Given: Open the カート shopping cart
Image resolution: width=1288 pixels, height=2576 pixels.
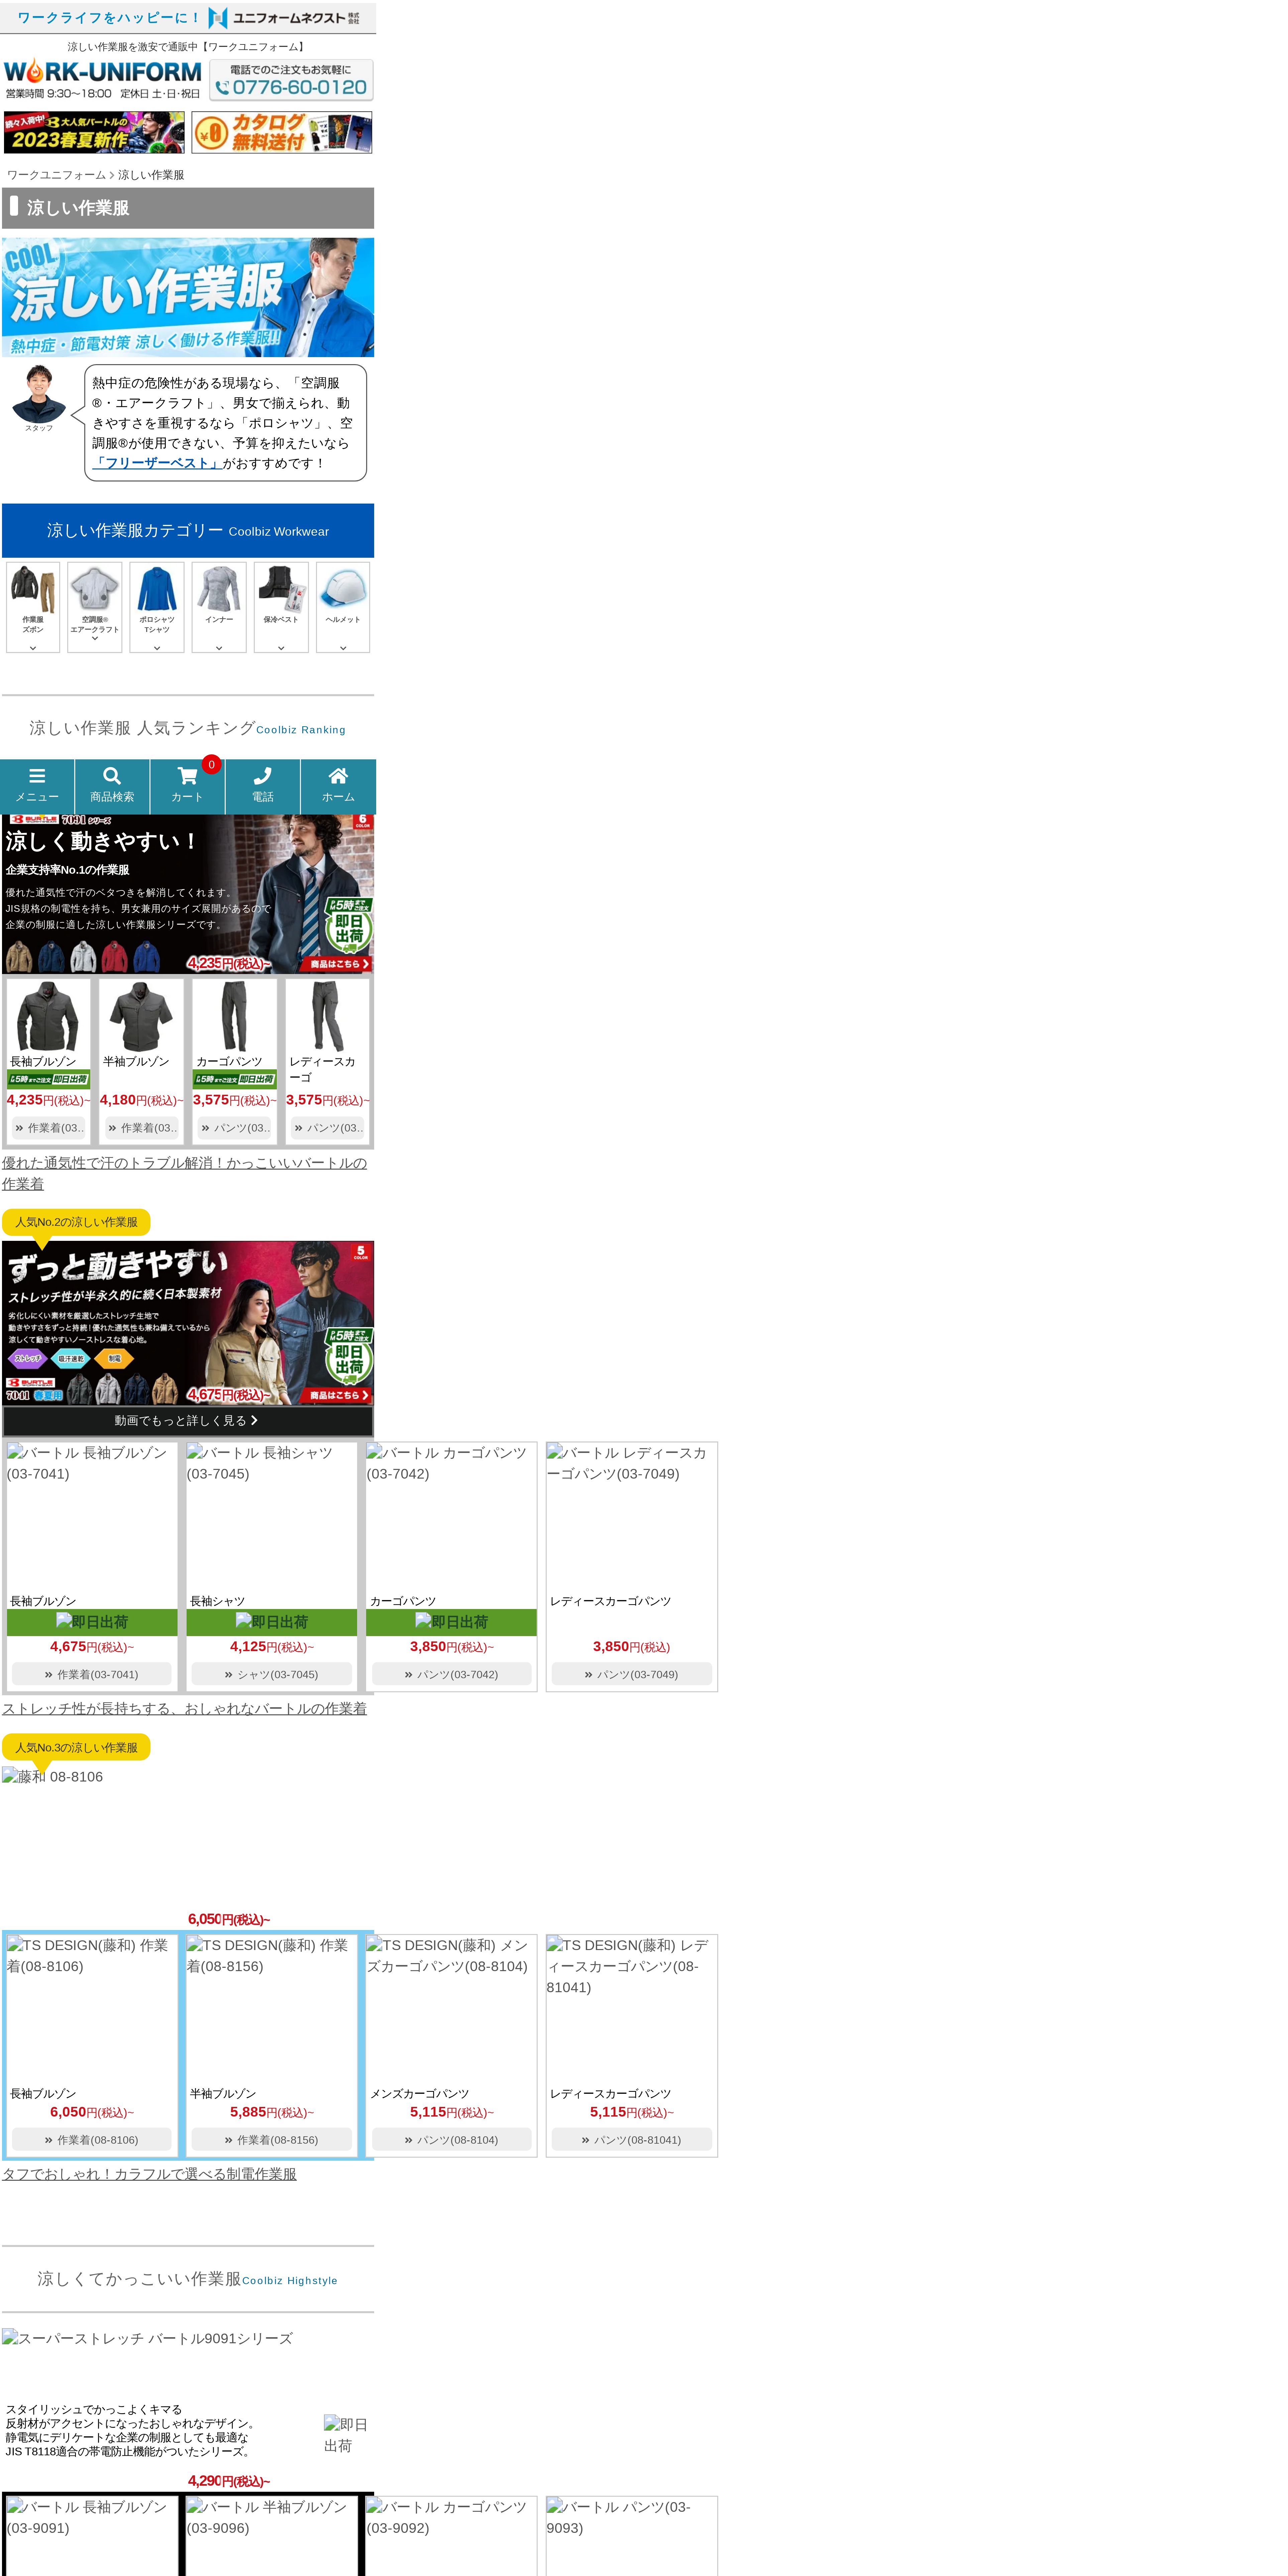Looking at the screenshot, I should [187, 786].
